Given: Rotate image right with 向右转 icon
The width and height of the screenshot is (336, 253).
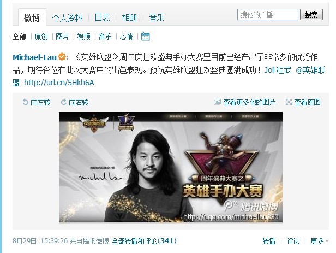Looking at the screenshot, I should (x=63, y=102).
